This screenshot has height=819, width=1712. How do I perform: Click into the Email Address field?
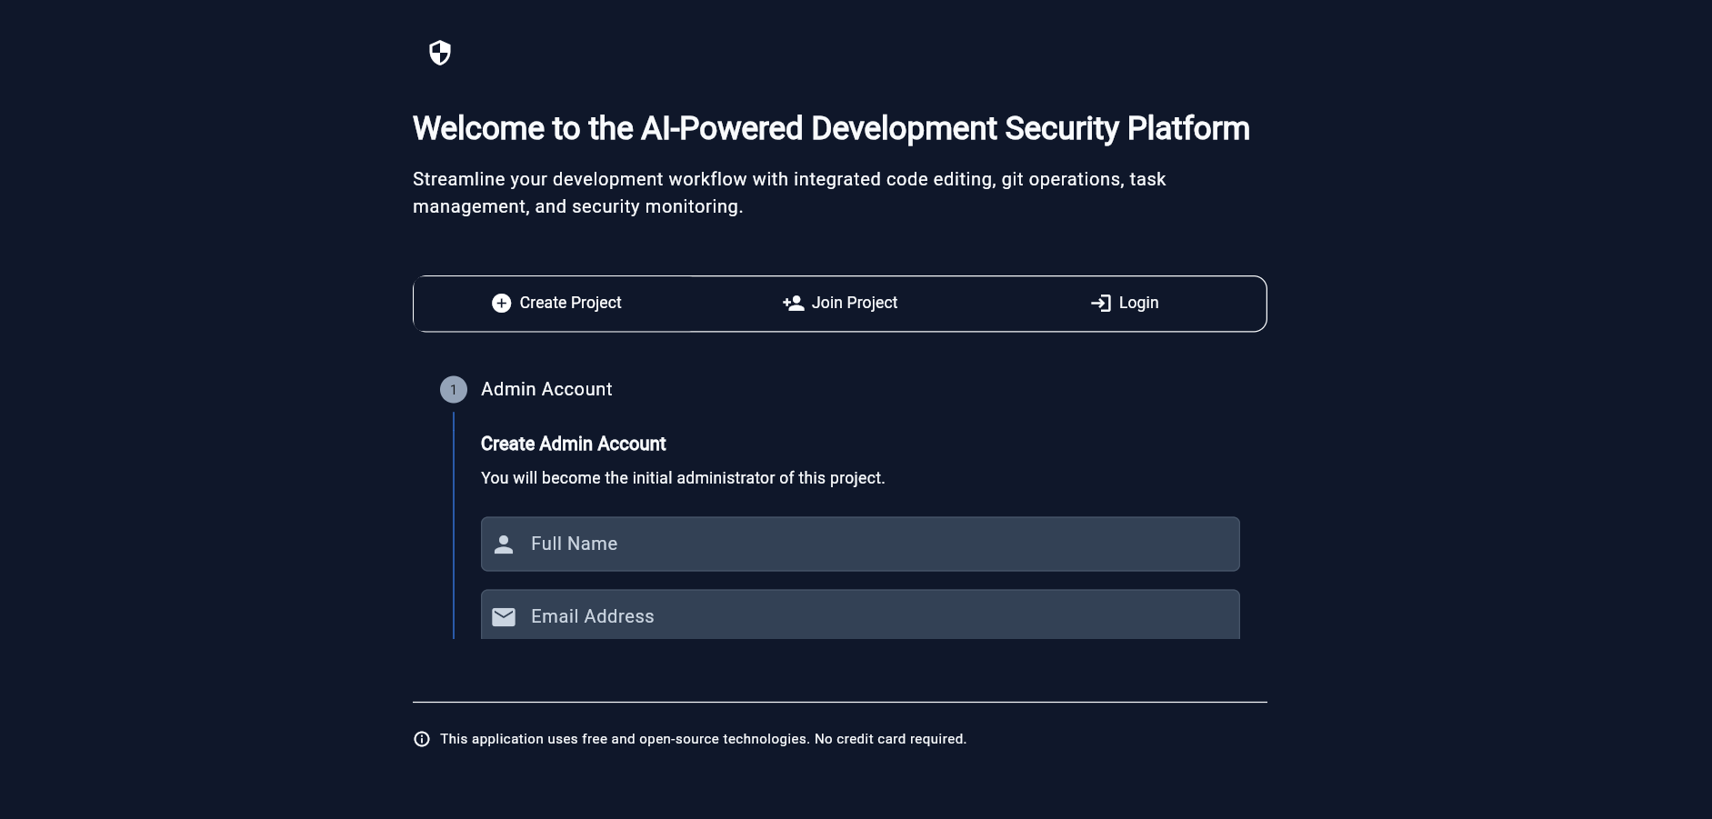[x=873, y=617]
